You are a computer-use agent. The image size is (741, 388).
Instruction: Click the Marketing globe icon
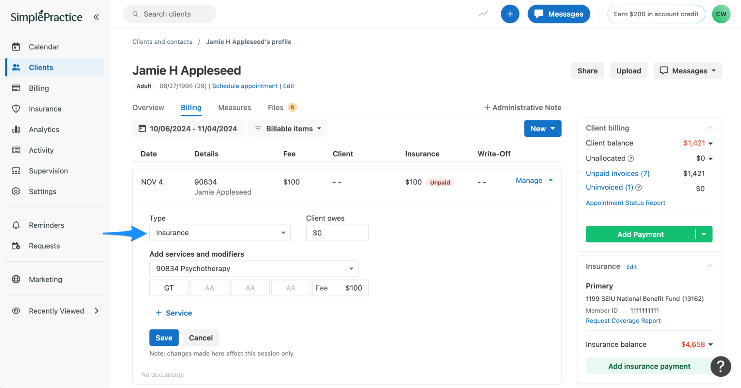(x=16, y=279)
